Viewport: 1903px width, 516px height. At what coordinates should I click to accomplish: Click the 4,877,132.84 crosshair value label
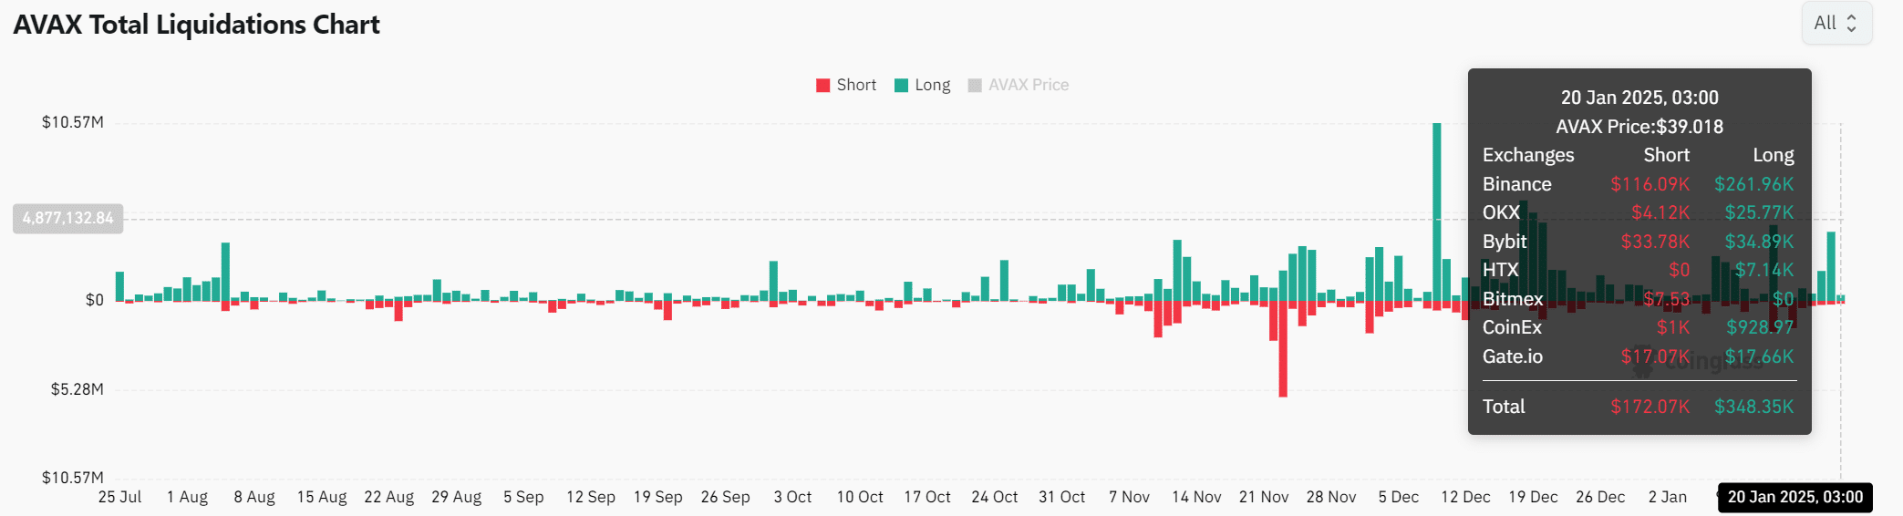(x=67, y=218)
